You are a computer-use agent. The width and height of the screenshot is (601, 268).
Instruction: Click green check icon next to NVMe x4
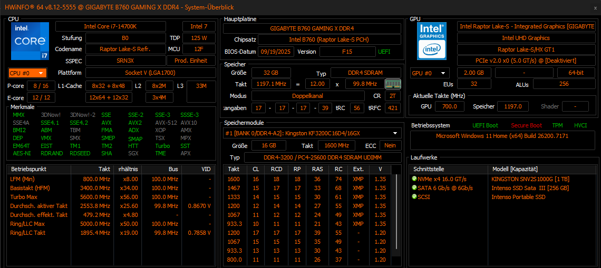coord(414,179)
